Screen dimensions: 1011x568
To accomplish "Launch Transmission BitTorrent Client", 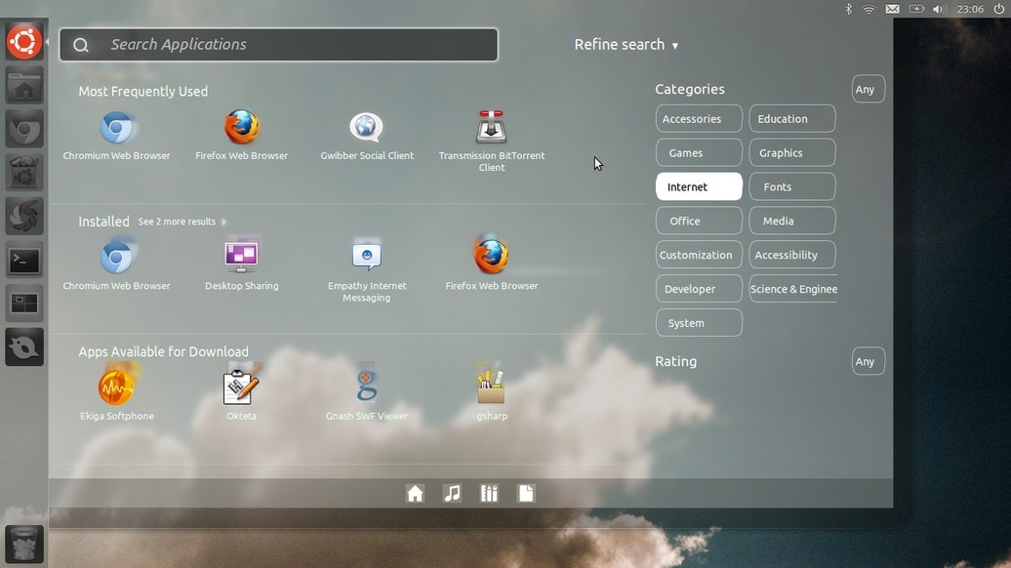I will tap(491, 141).
